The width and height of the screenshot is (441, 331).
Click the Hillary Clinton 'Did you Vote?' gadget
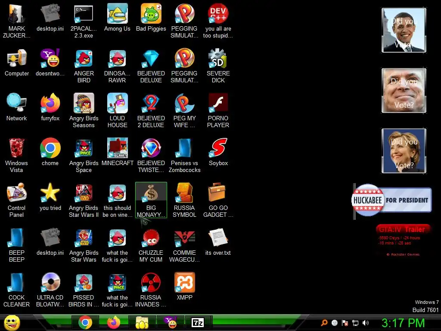pyautogui.click(x=404, y=151)
